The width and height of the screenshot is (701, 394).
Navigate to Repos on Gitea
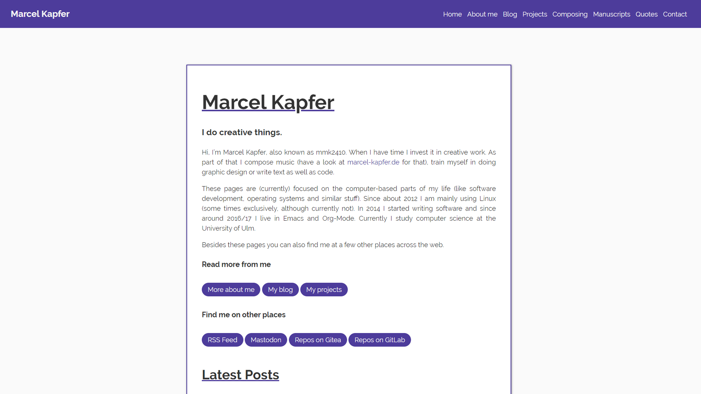click(318, 340)
